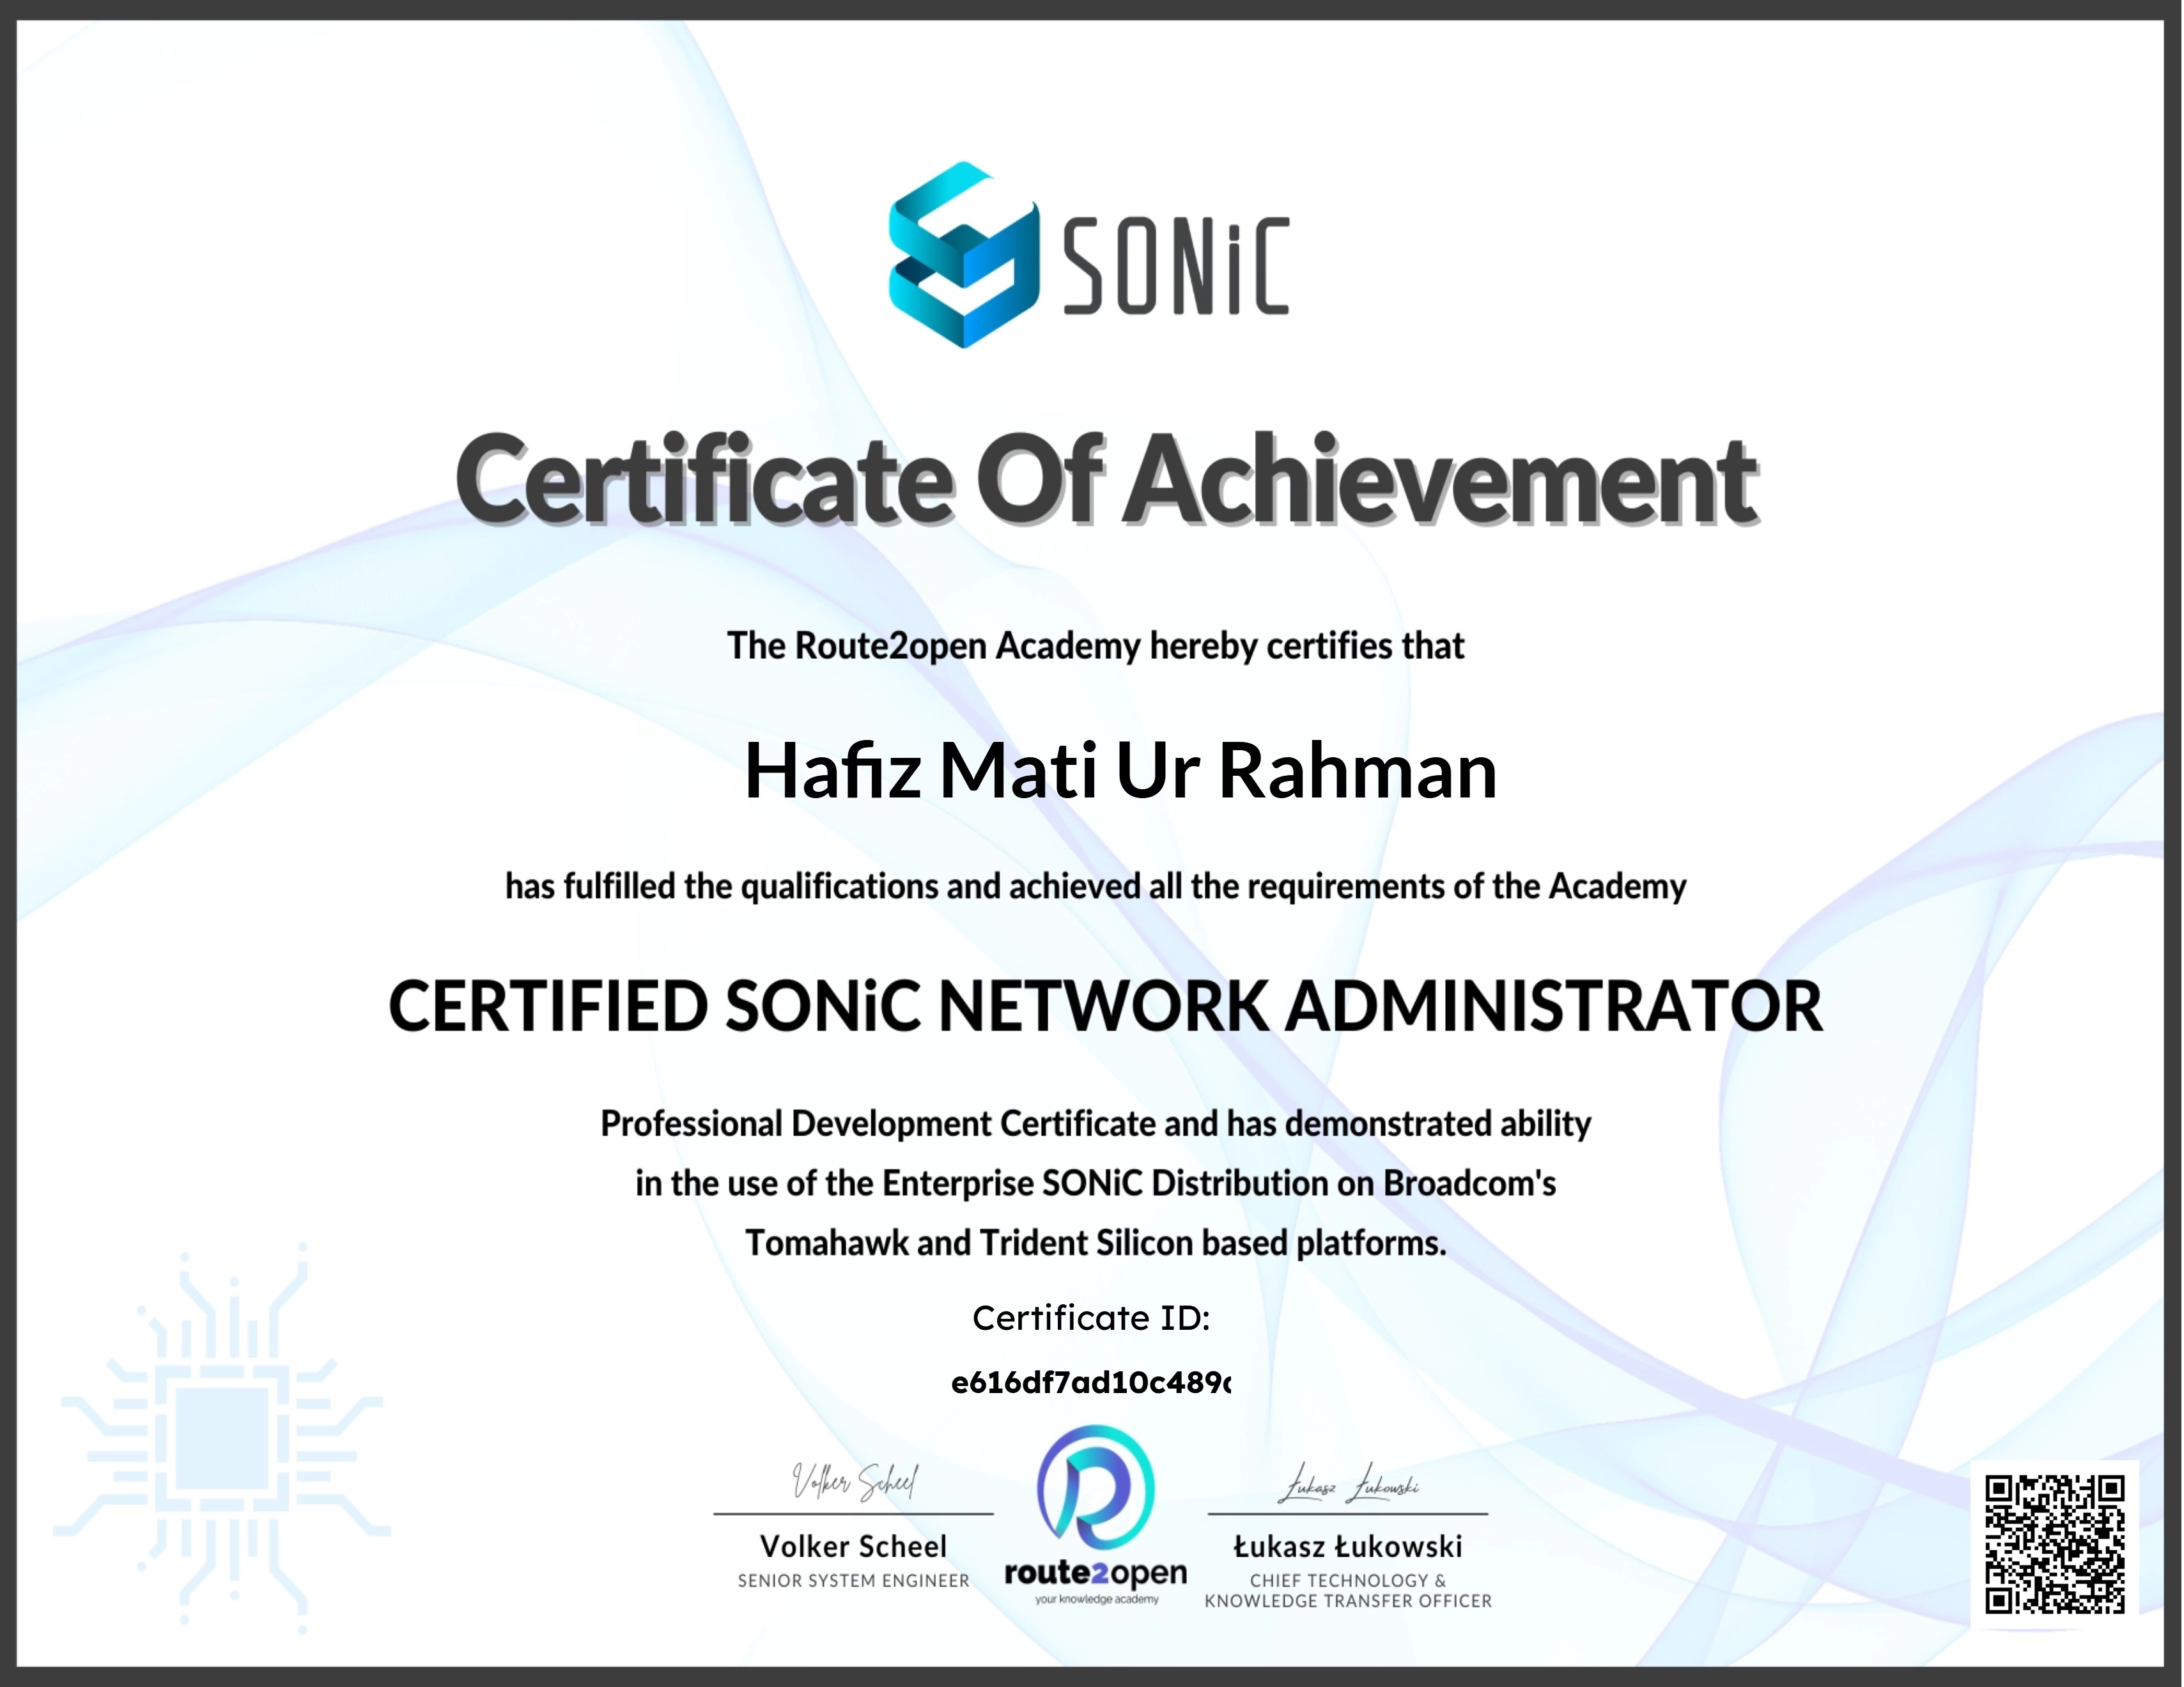Click the CHIEF TECHNOLOGY & KNOWLEDGE TRANSFER OFFICER title
Viewport: 2184px width, 1687px height.
[x=1348, y=1591]
